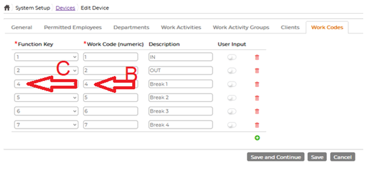Enable User Input for Break 2

click(232, 98)
